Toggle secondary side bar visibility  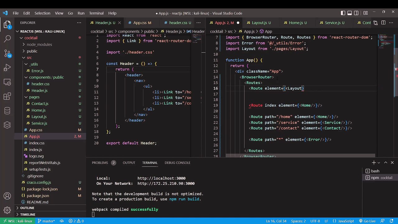[356, 13]
